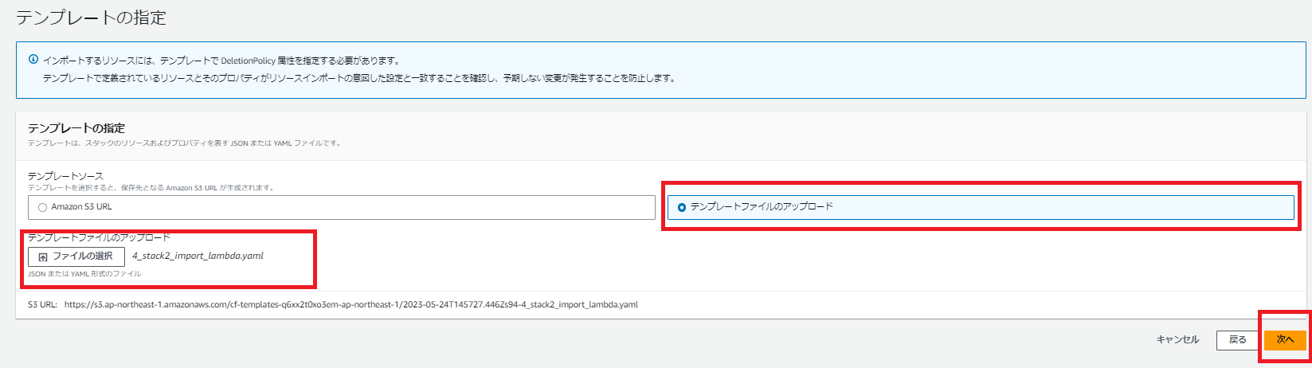Click the 次へ button

(1285, 340)
